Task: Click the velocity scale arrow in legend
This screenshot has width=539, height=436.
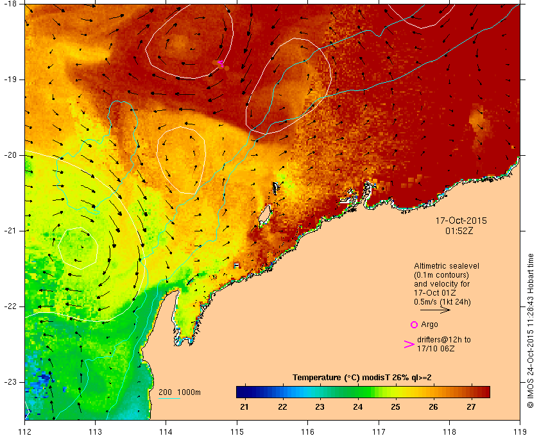Action: pyautogui.click(x=435, y=310)
